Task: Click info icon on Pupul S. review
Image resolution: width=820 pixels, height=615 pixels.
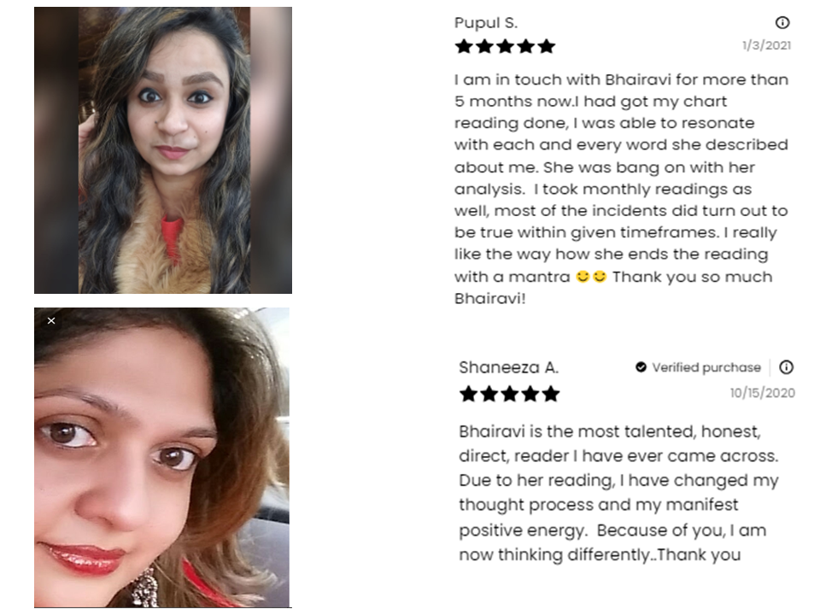Action: coord(782,22)
